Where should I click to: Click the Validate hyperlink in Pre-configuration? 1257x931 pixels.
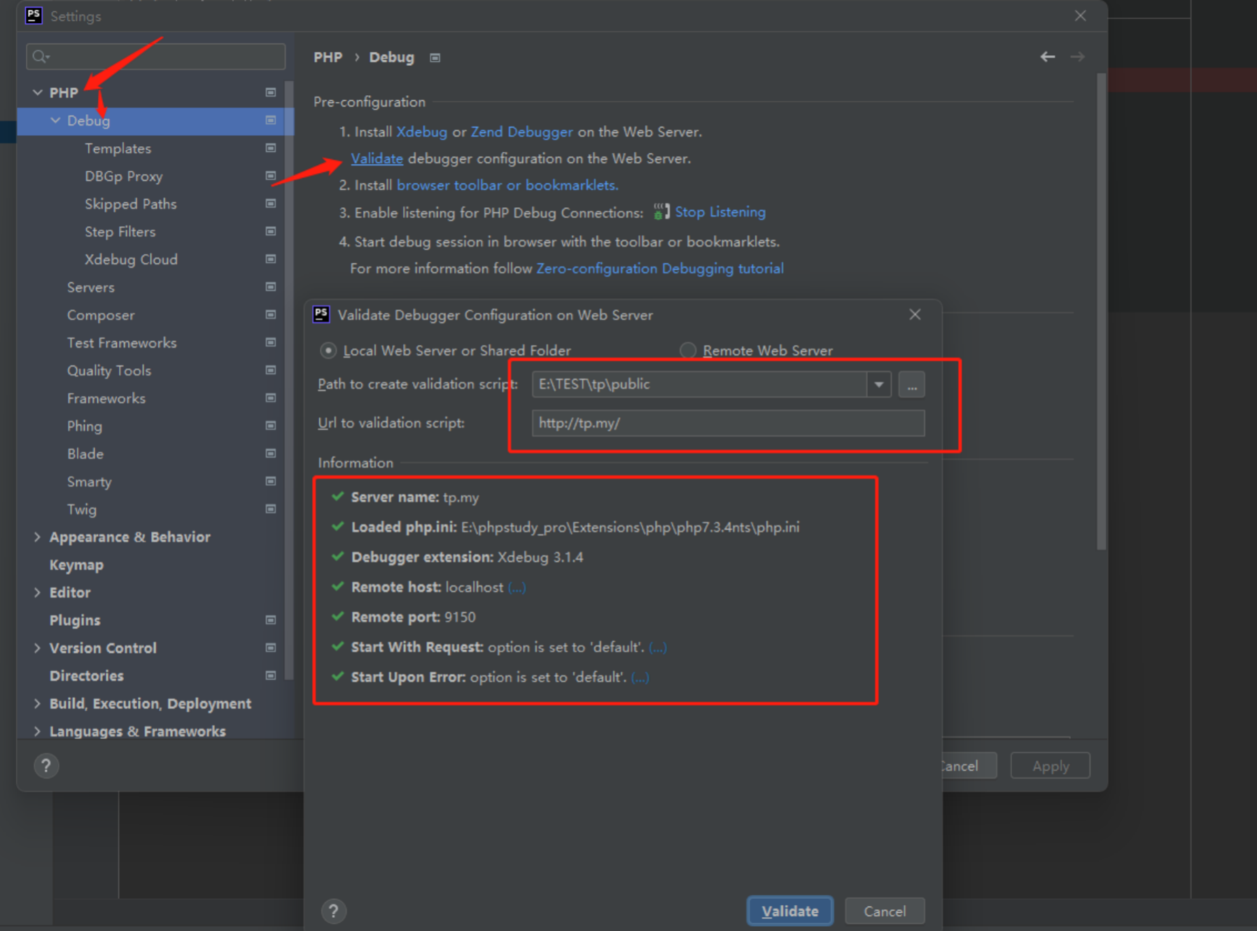(x=377, y=158)
